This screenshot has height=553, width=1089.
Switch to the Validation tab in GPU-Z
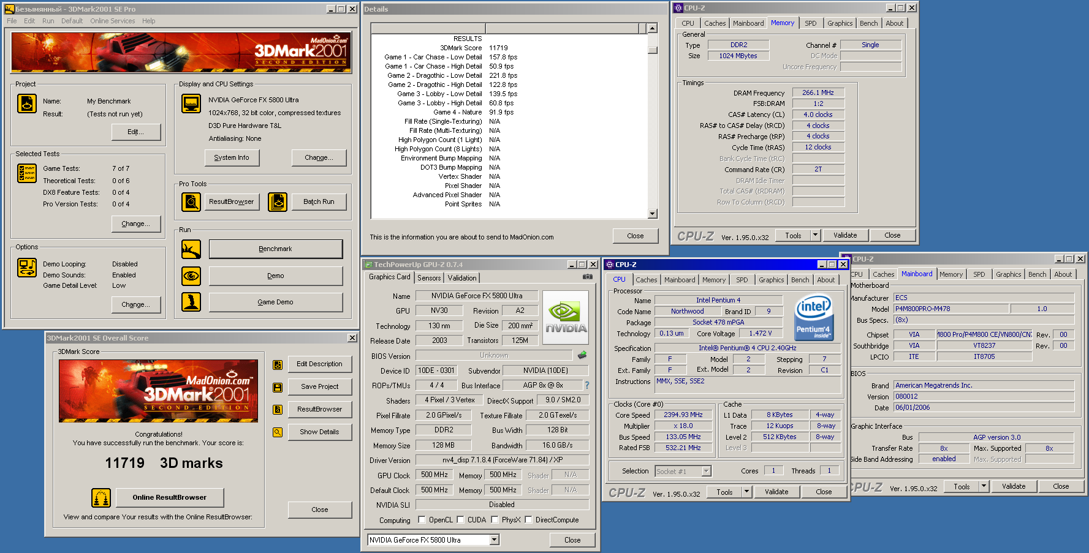[x=462, y=278]
